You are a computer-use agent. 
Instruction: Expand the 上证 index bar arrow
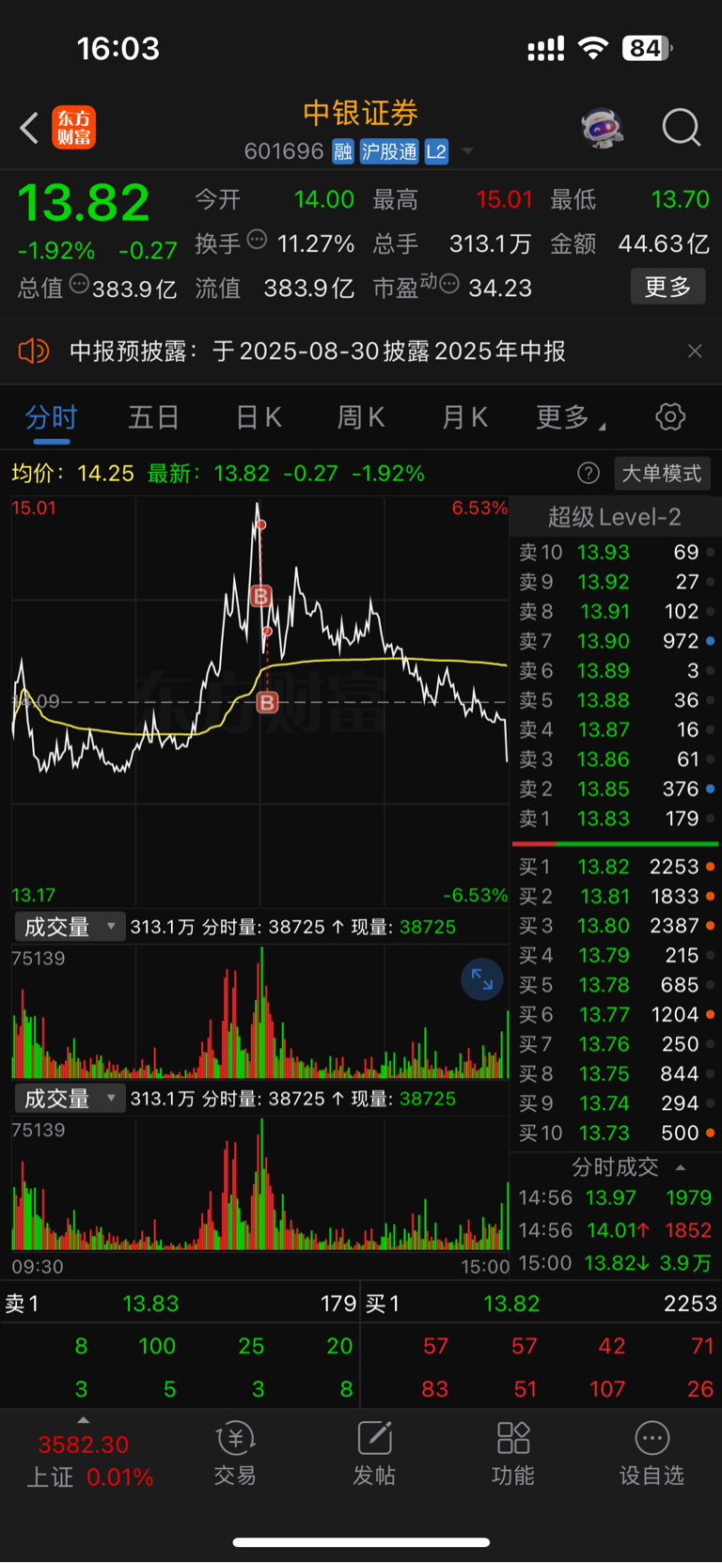coord(84,1420)
